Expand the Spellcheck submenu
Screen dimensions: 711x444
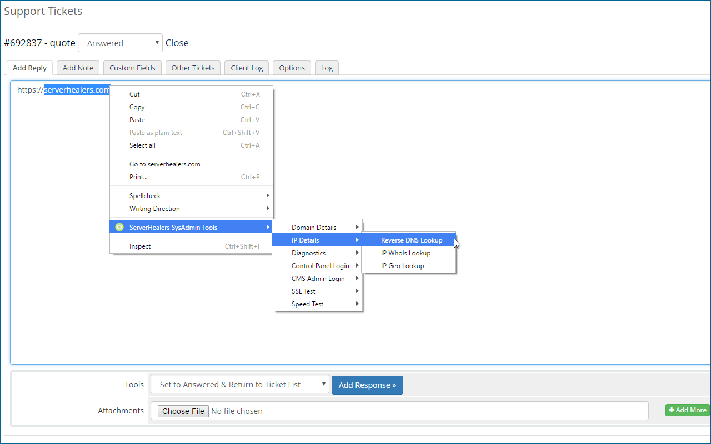(x=191, y=196)
